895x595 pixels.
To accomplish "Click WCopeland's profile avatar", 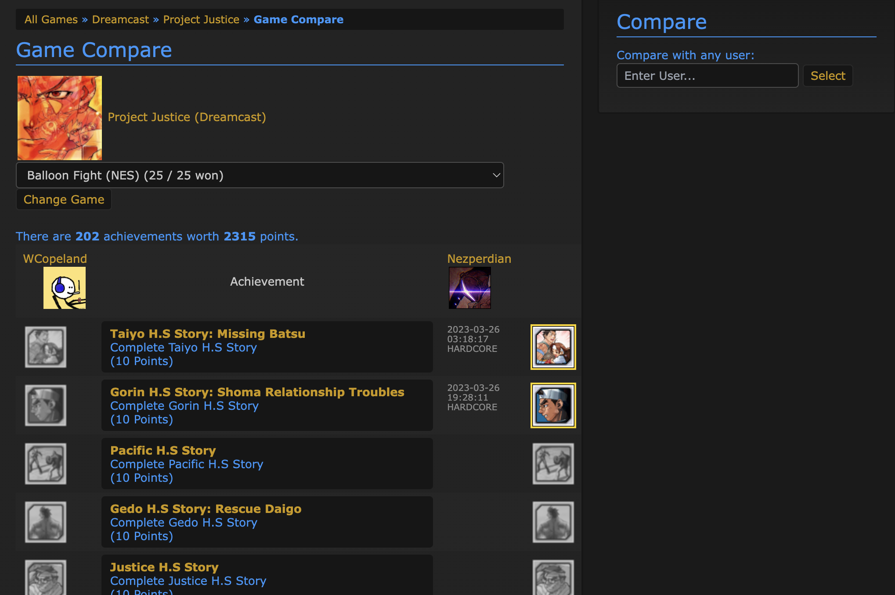I will pyautogui.click(x=64, y=287).
